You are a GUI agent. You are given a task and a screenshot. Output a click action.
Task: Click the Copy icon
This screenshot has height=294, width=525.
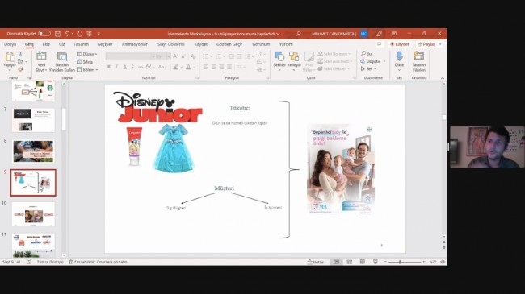pos(21,62)
